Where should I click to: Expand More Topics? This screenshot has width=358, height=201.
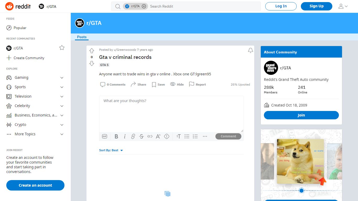point(62,134)
